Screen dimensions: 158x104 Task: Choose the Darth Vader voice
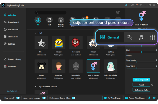[76, 66]
